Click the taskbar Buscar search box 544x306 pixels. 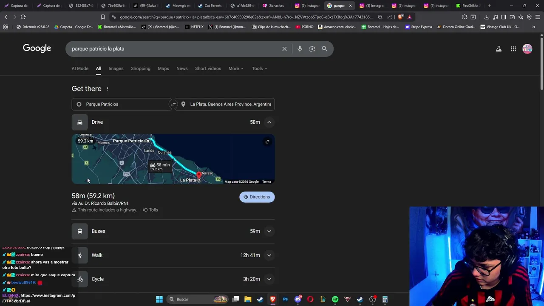(198, 299)
